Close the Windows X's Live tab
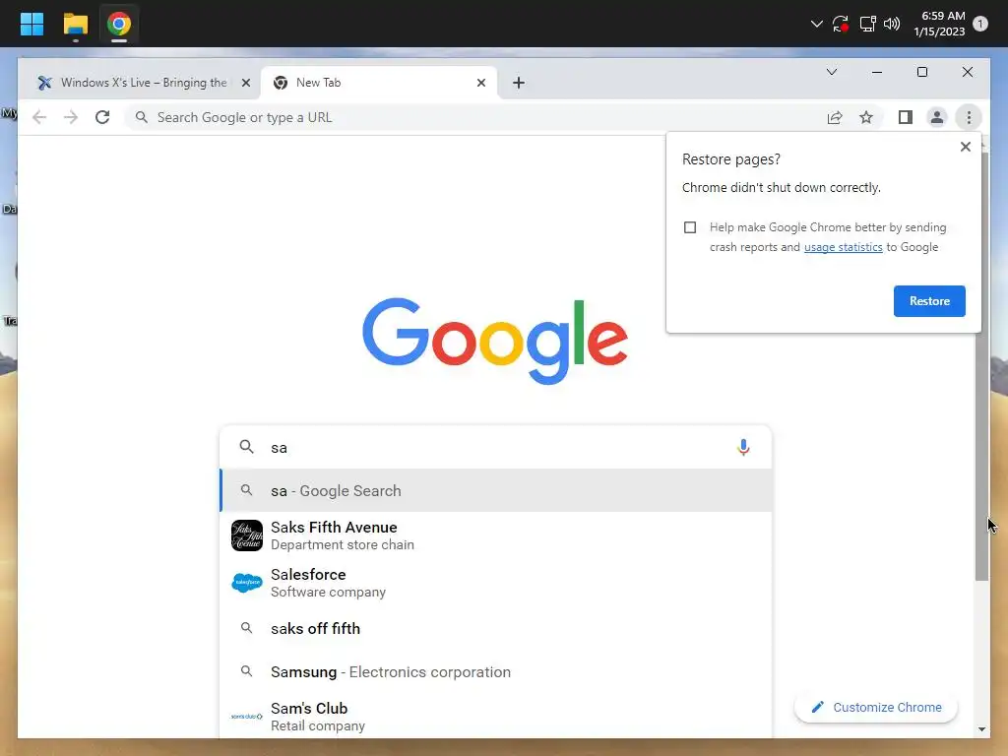The image size is (1008, 756). pos(245,83)
